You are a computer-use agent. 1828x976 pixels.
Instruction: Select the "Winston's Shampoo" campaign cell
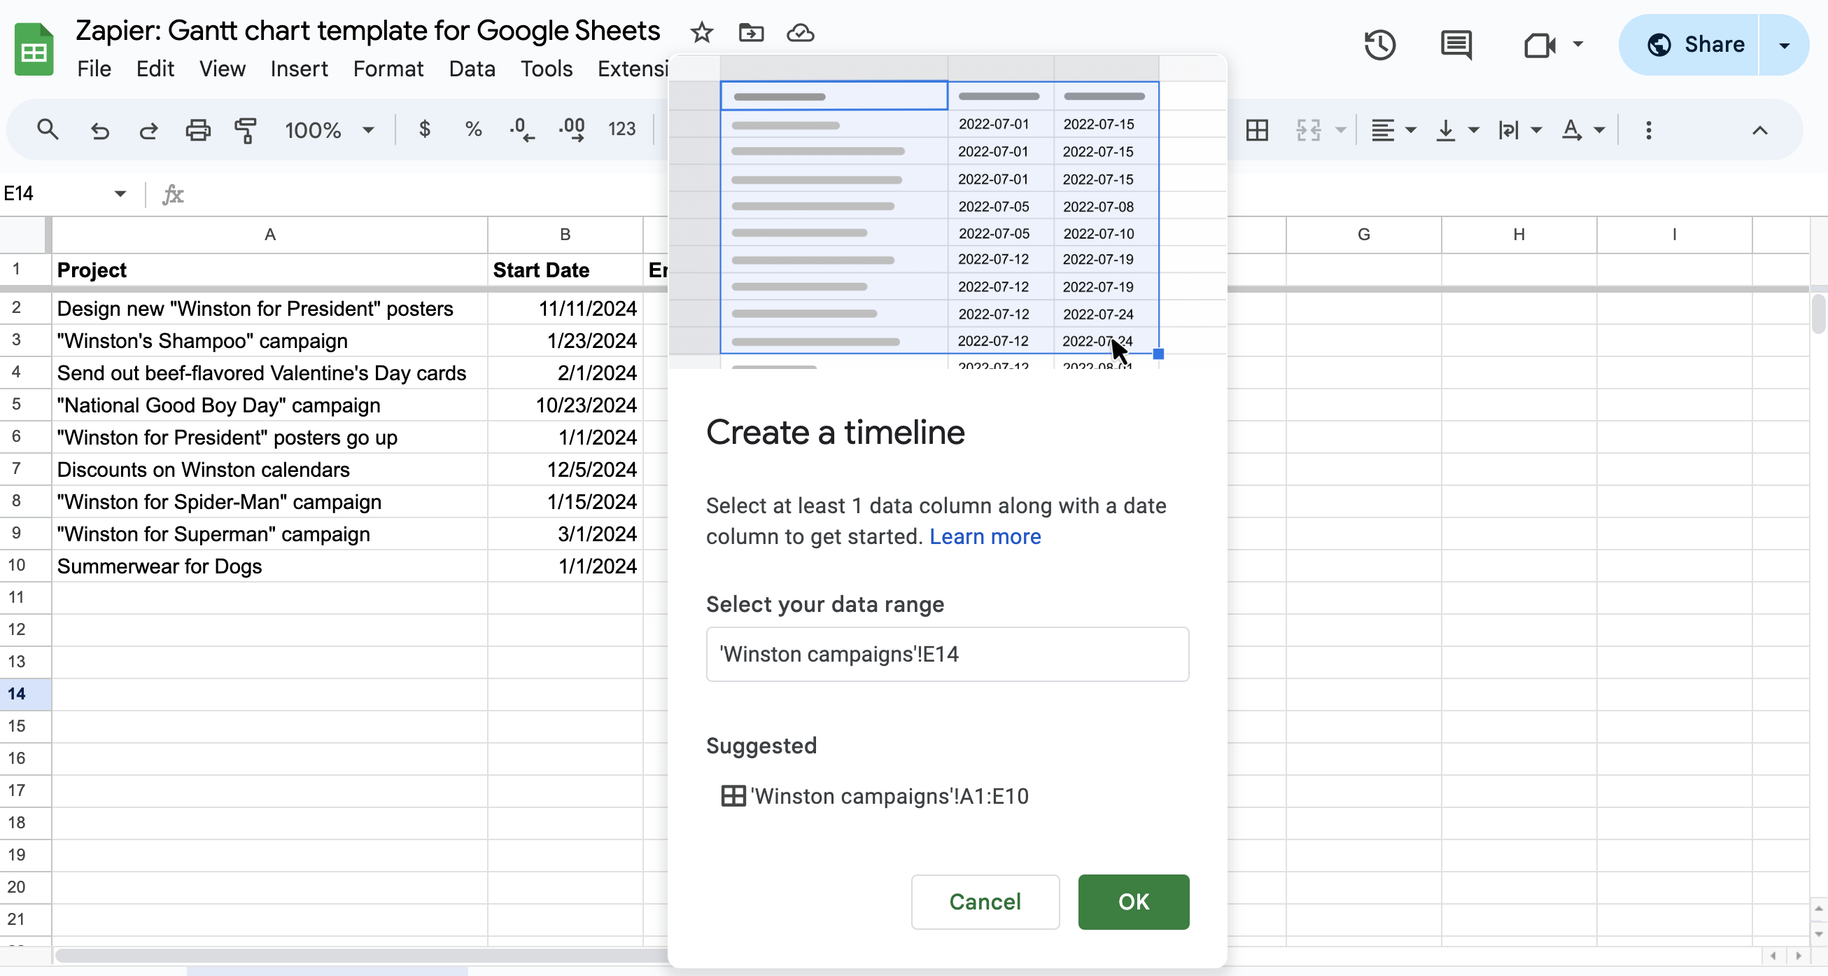pyautogui.click(x=269, y=341)
